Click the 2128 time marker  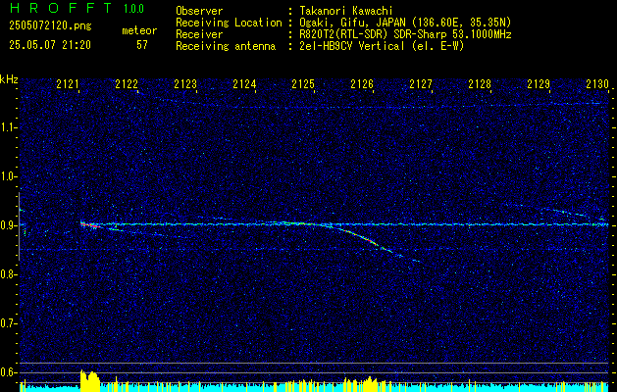point(480,84)
